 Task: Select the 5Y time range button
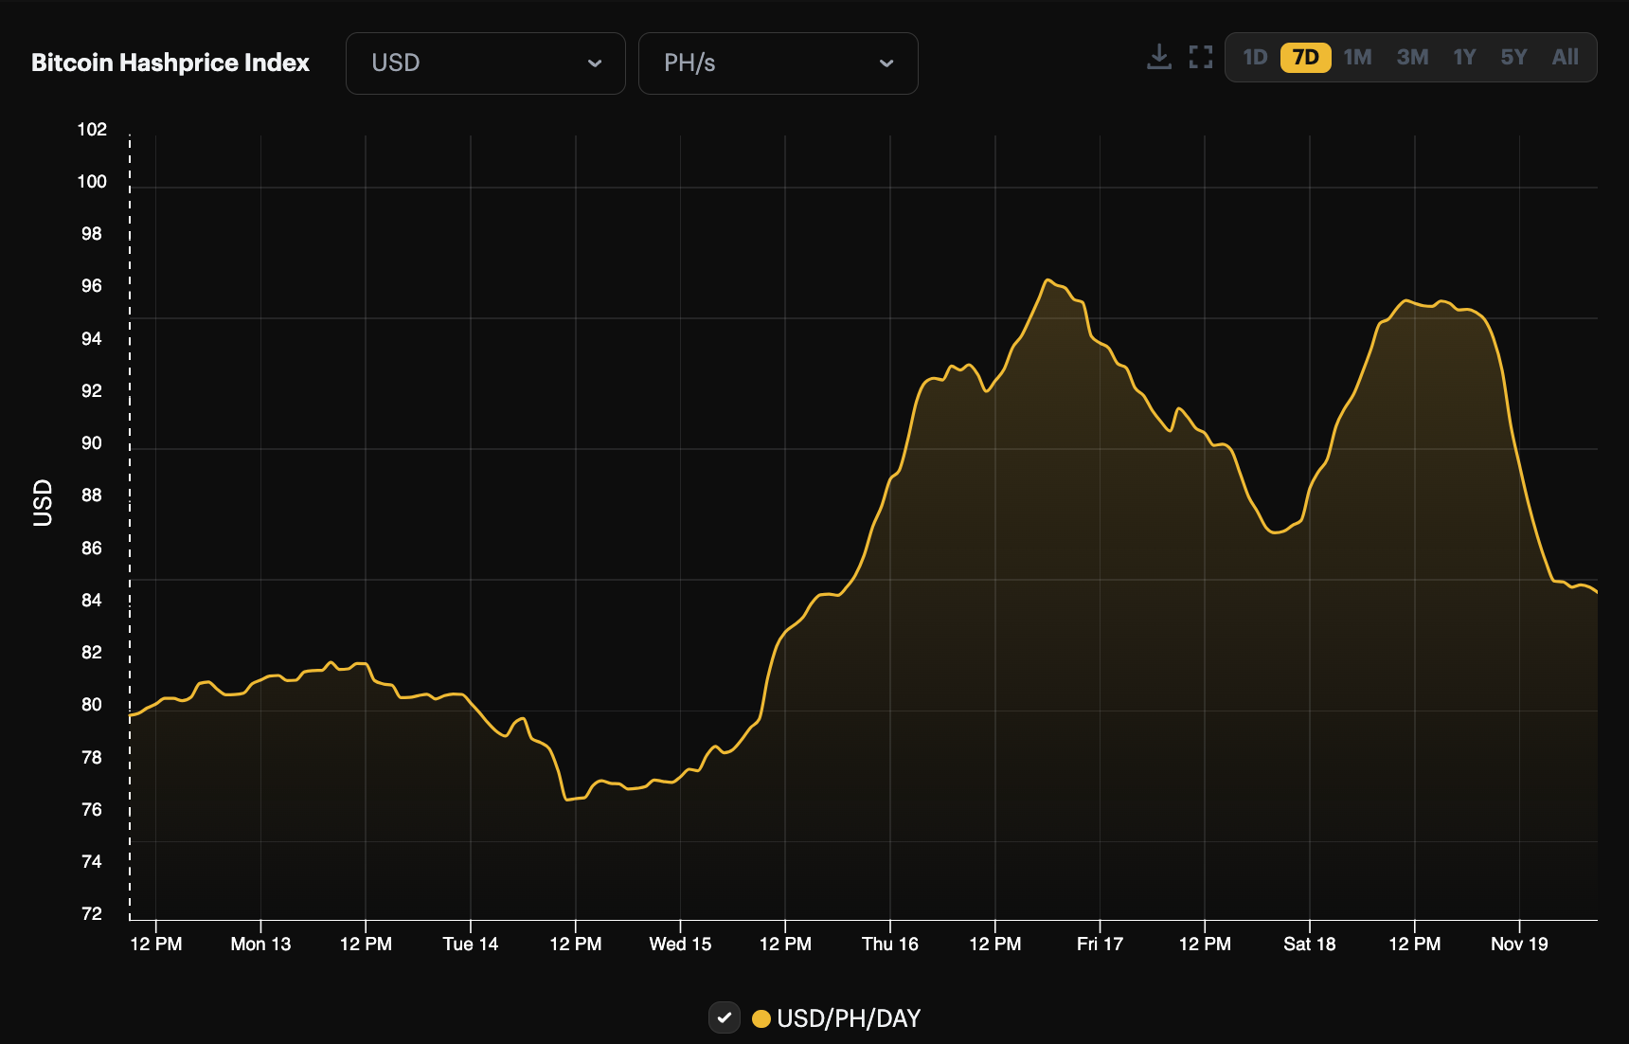1513,57
